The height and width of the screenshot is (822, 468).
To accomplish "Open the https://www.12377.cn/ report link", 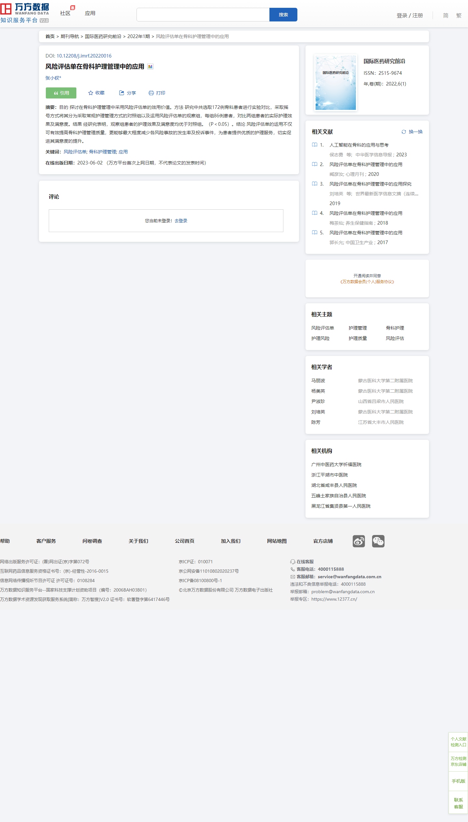I will tap(334, 599).
